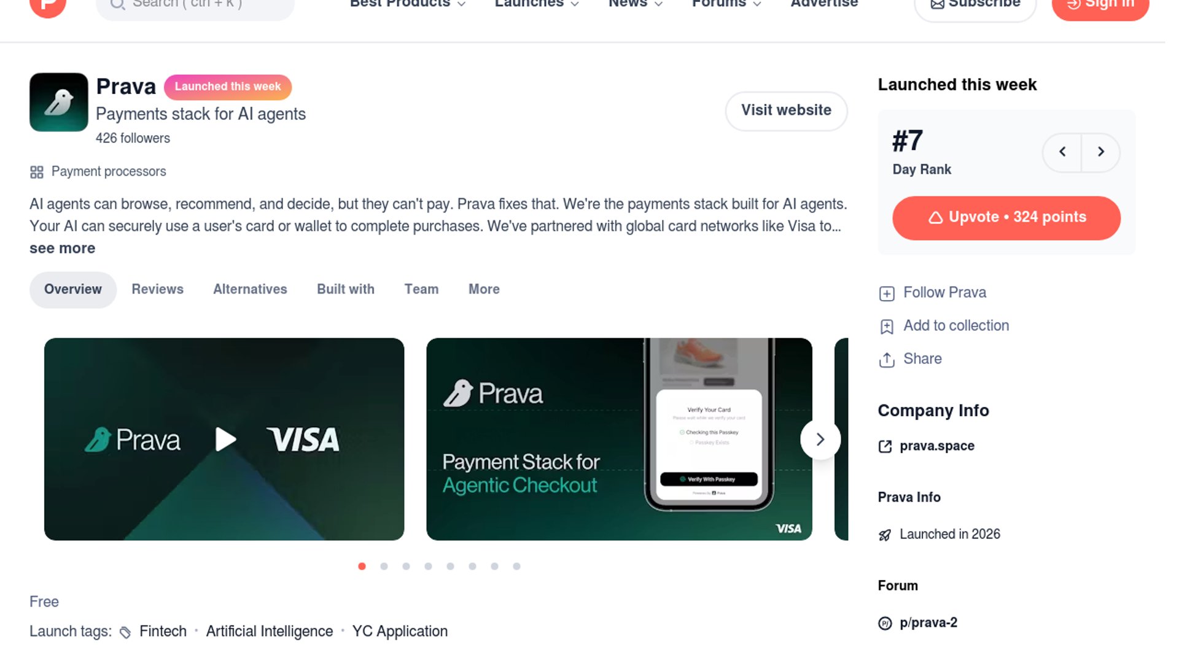
Task: Expand description with see more
Action: point(62,249)
